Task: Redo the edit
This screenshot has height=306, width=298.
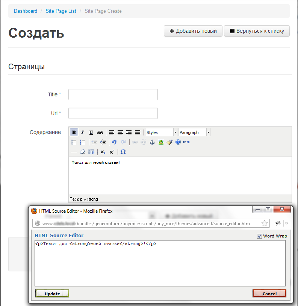Action: click(x=123, y=142)
